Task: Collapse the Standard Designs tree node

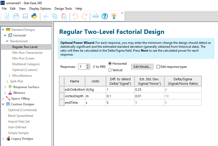Action: 3,30
